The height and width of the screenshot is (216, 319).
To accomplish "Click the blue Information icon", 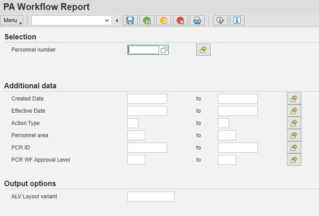I will tap(237, 20).
